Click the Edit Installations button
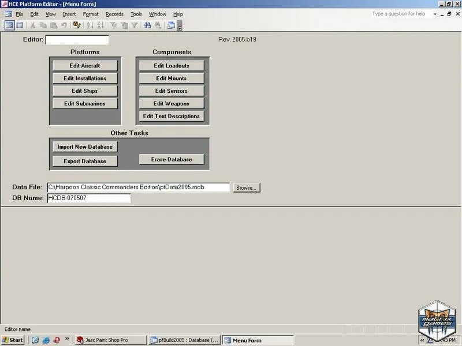The width and height of the screenshot is (462, 346). [85, 78]
